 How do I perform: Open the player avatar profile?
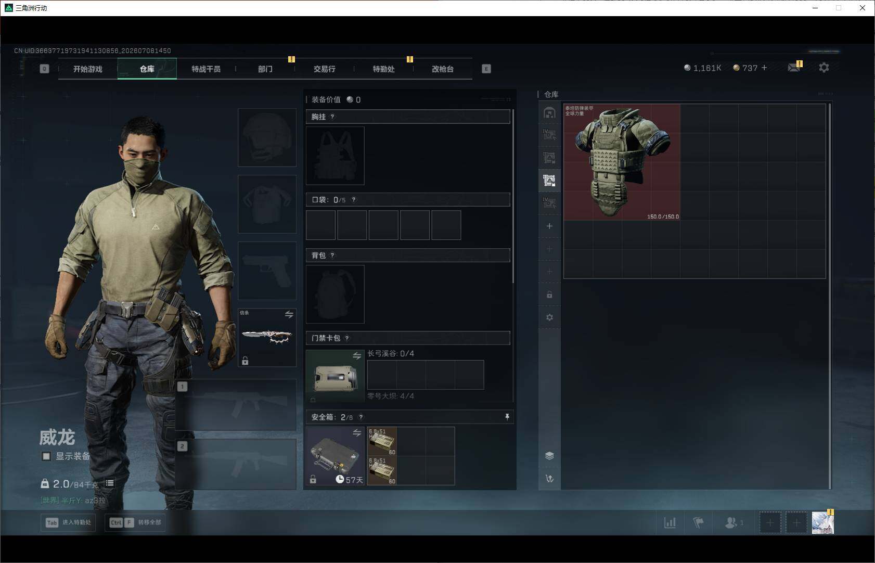(x=822, y=522)
